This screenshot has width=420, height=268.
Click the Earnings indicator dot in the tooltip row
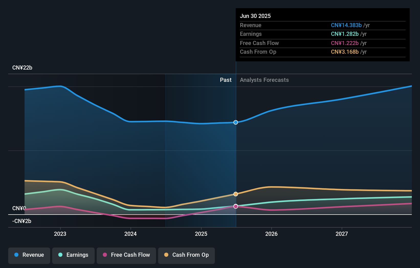pos(345,34)
